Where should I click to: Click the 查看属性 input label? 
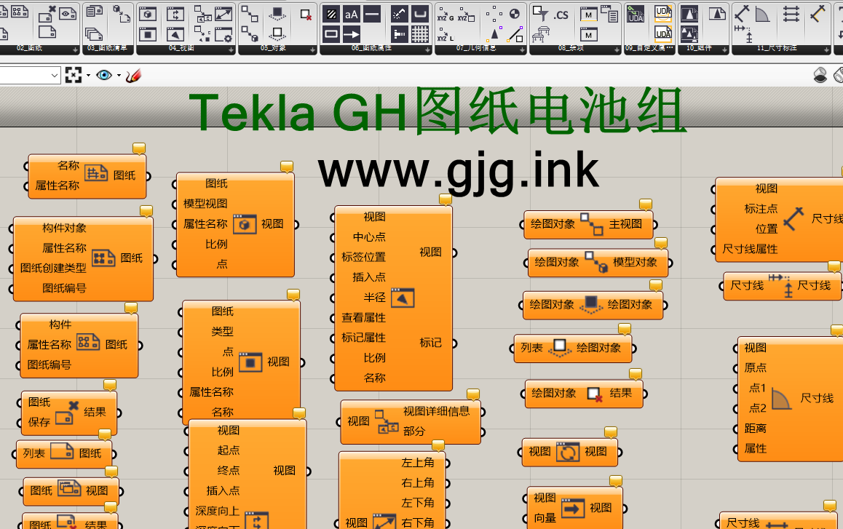[x=363, y=318]
